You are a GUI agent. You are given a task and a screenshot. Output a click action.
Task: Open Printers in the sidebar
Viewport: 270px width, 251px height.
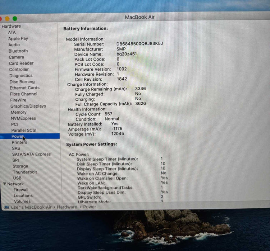[x=19, y=142]
